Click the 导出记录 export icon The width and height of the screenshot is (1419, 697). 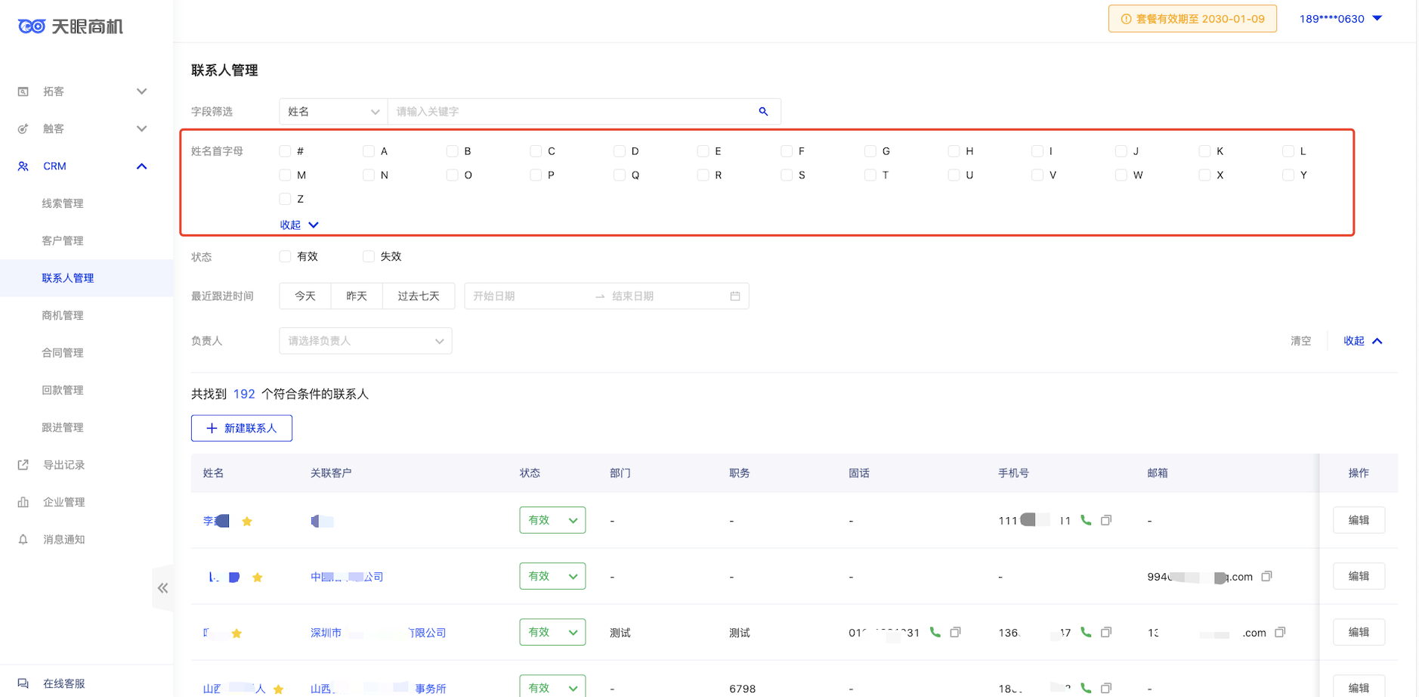click(x=23, y=465)
